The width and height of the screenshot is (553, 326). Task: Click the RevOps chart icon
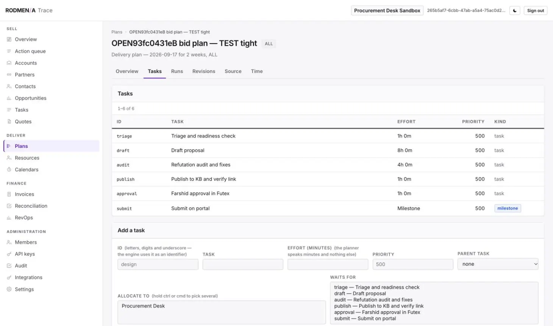coord(9,217)
